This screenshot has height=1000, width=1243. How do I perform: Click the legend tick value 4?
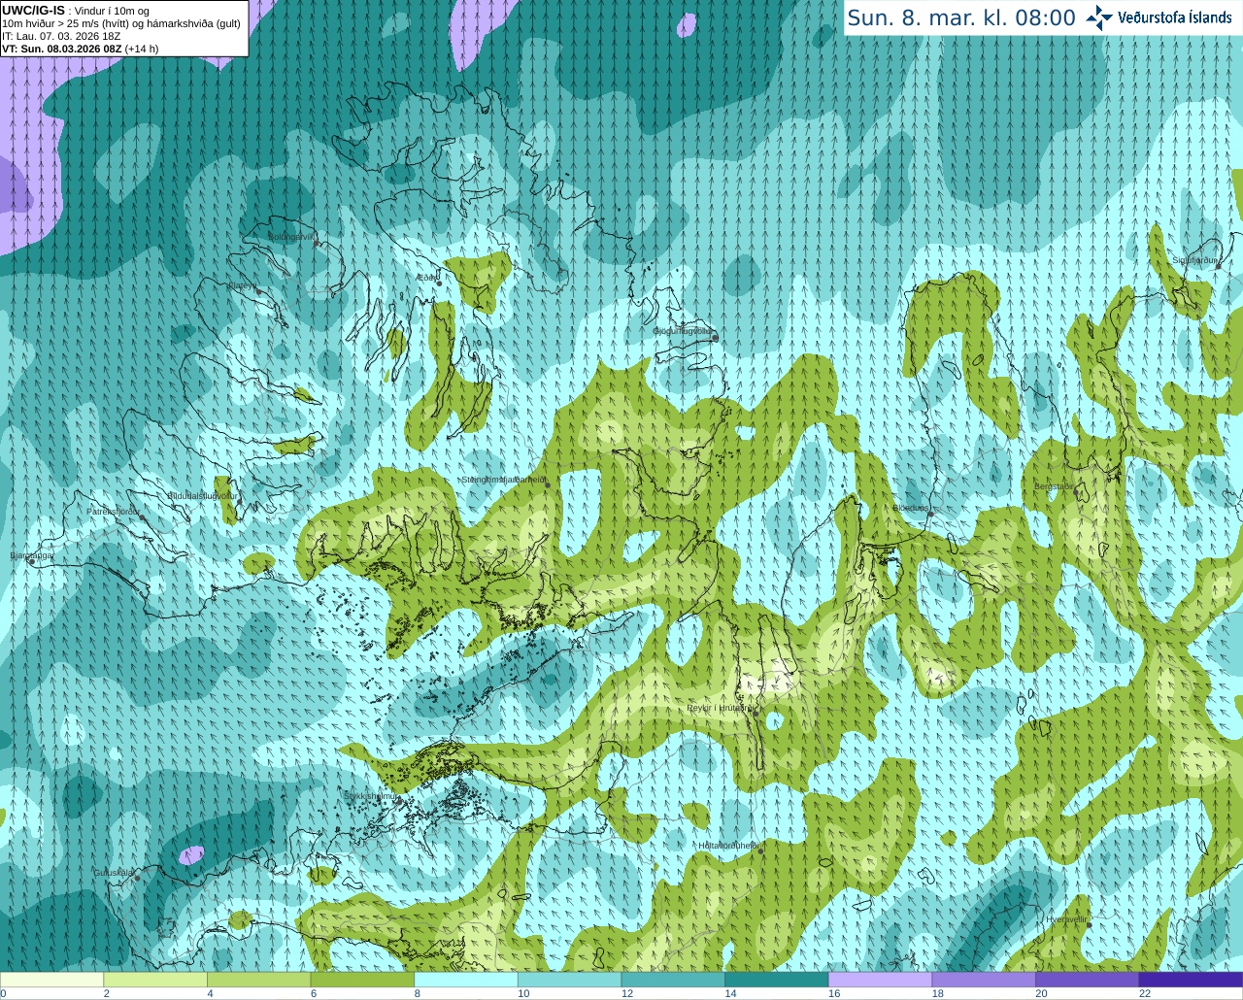tap(210, 993)
